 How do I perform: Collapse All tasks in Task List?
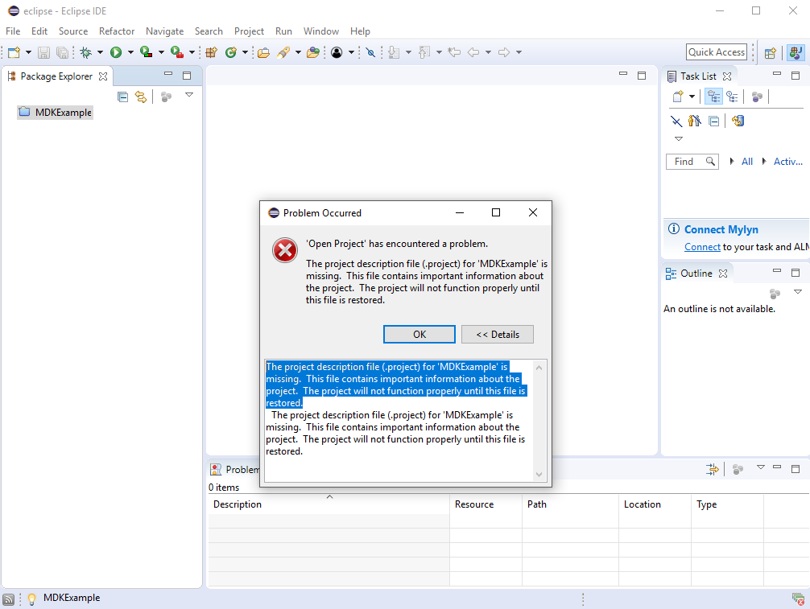pos(714,121)
